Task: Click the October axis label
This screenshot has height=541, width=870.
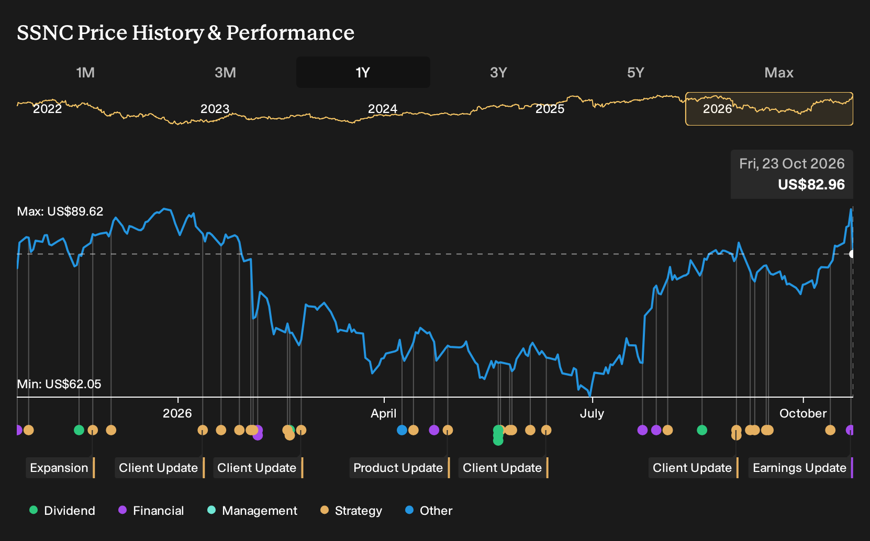Action: click(803, 413)
